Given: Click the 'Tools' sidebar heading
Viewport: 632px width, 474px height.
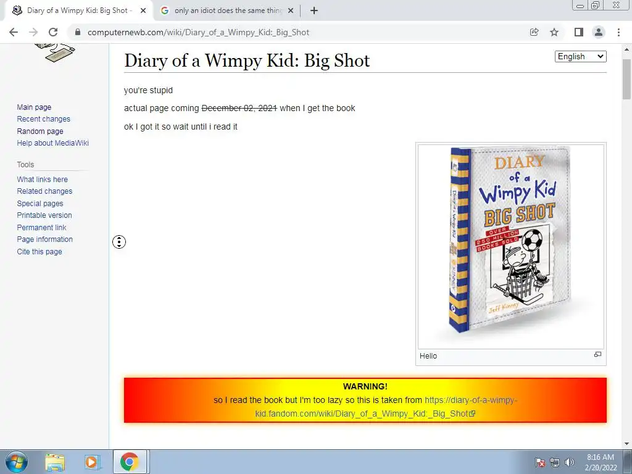Looking at the screenshot, I should 25,164.
